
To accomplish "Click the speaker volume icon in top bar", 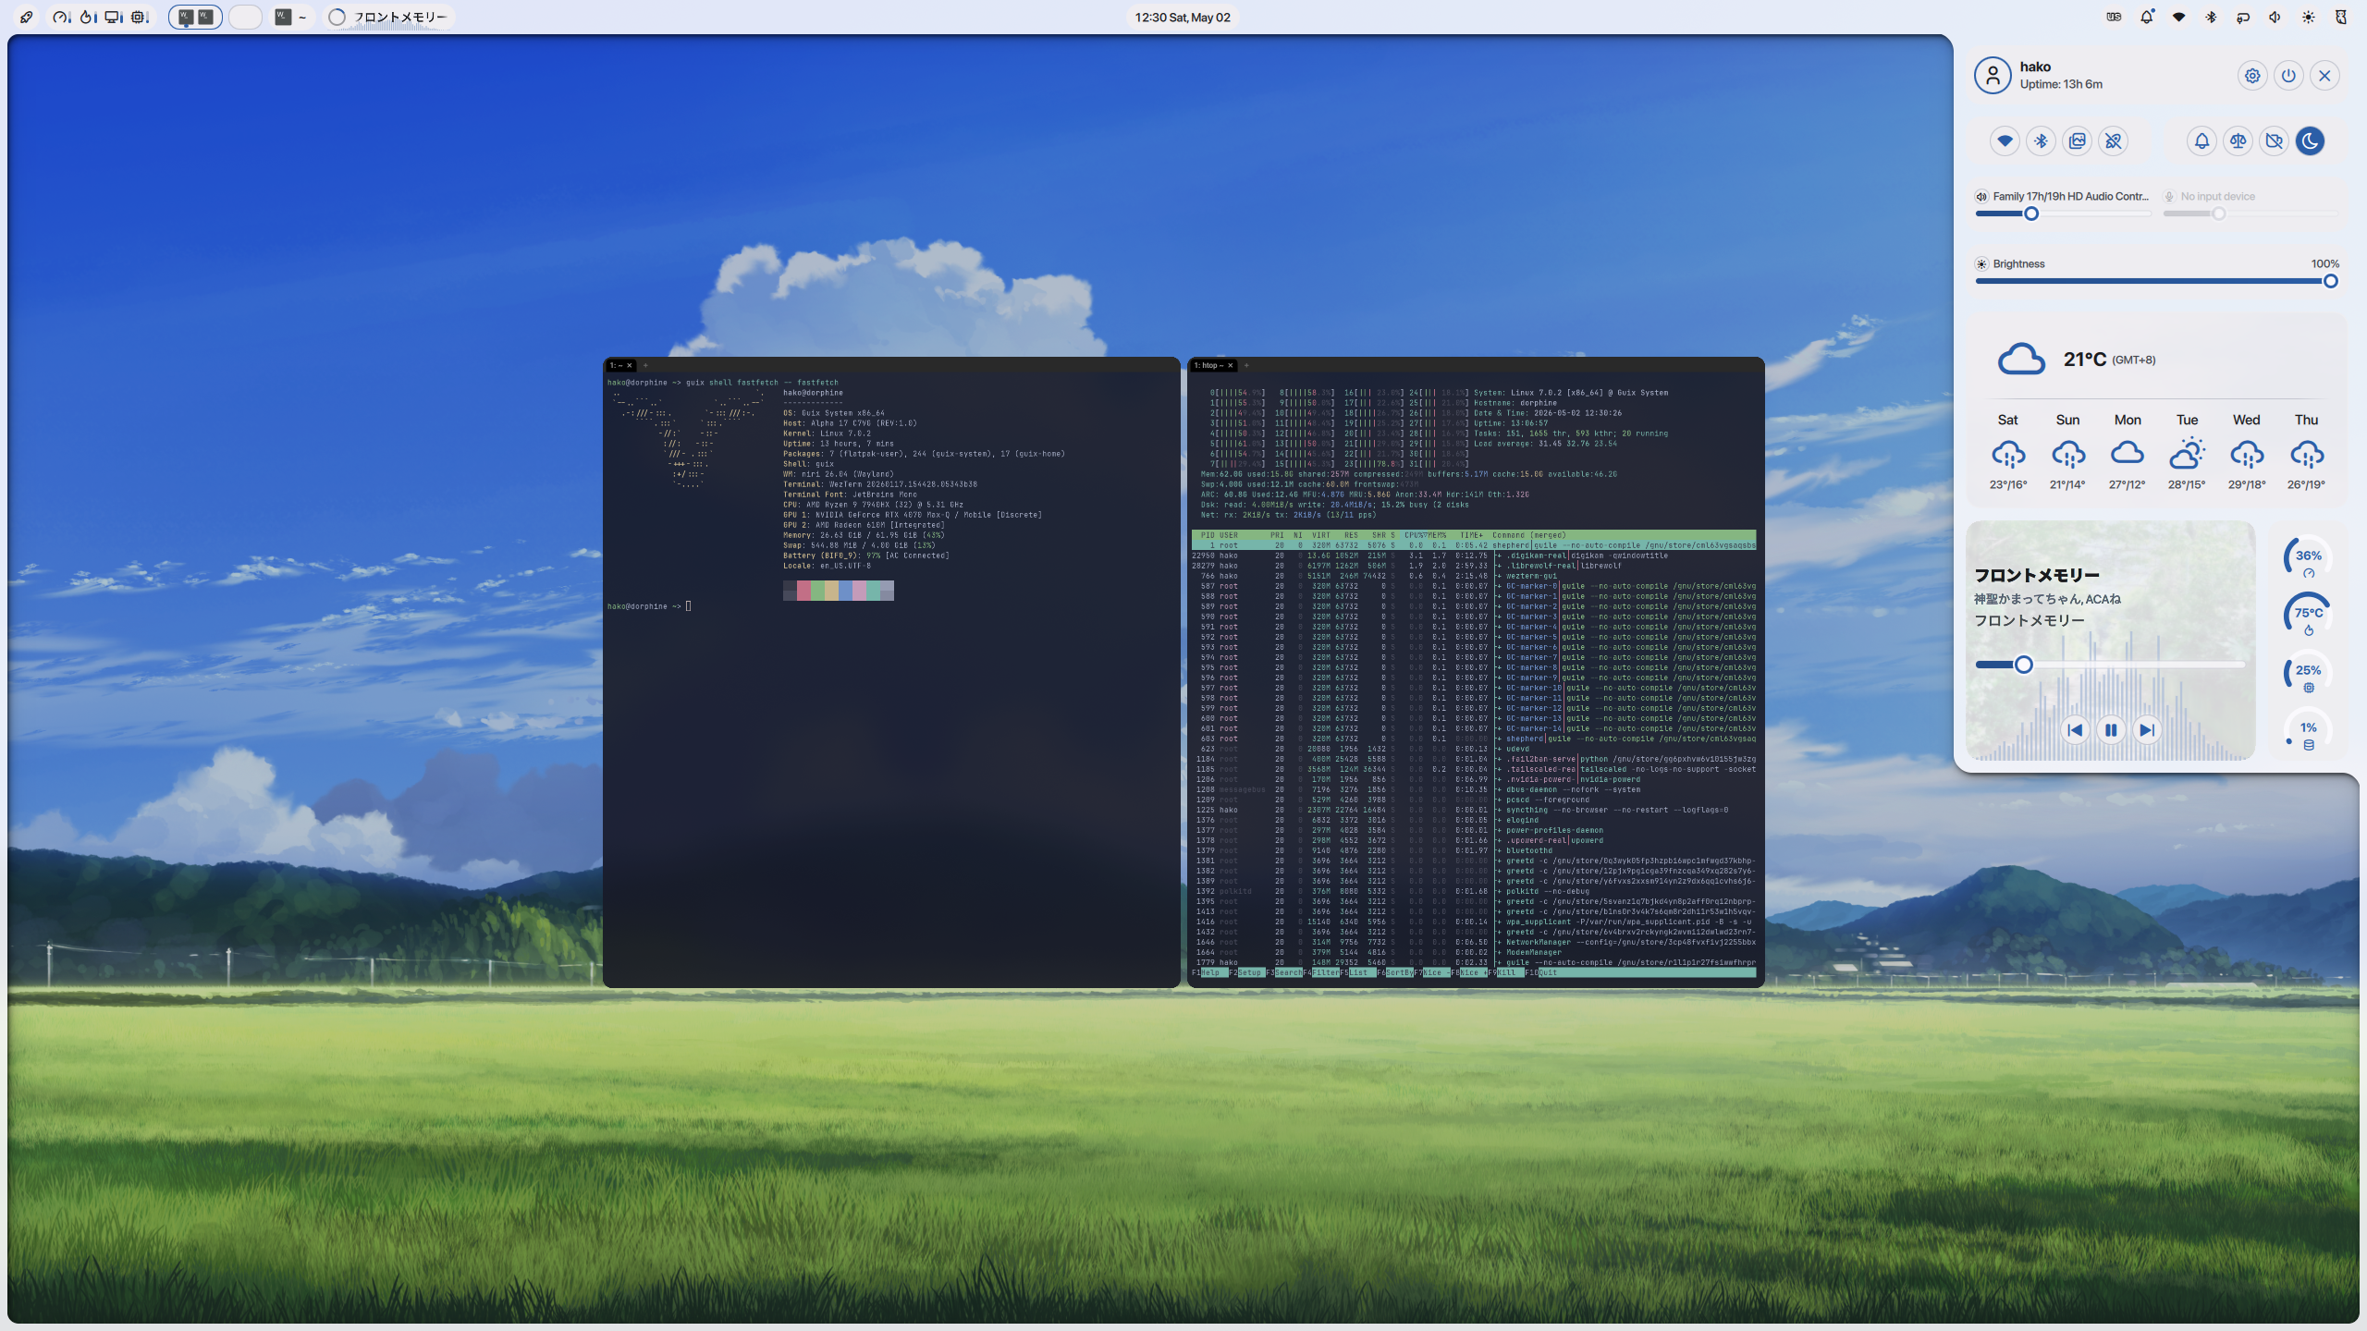I will (x=2275, y=17).
